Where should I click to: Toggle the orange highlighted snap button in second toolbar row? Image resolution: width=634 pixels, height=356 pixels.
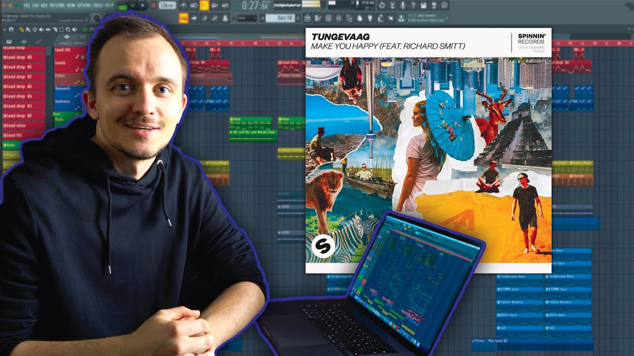point(183,18)
